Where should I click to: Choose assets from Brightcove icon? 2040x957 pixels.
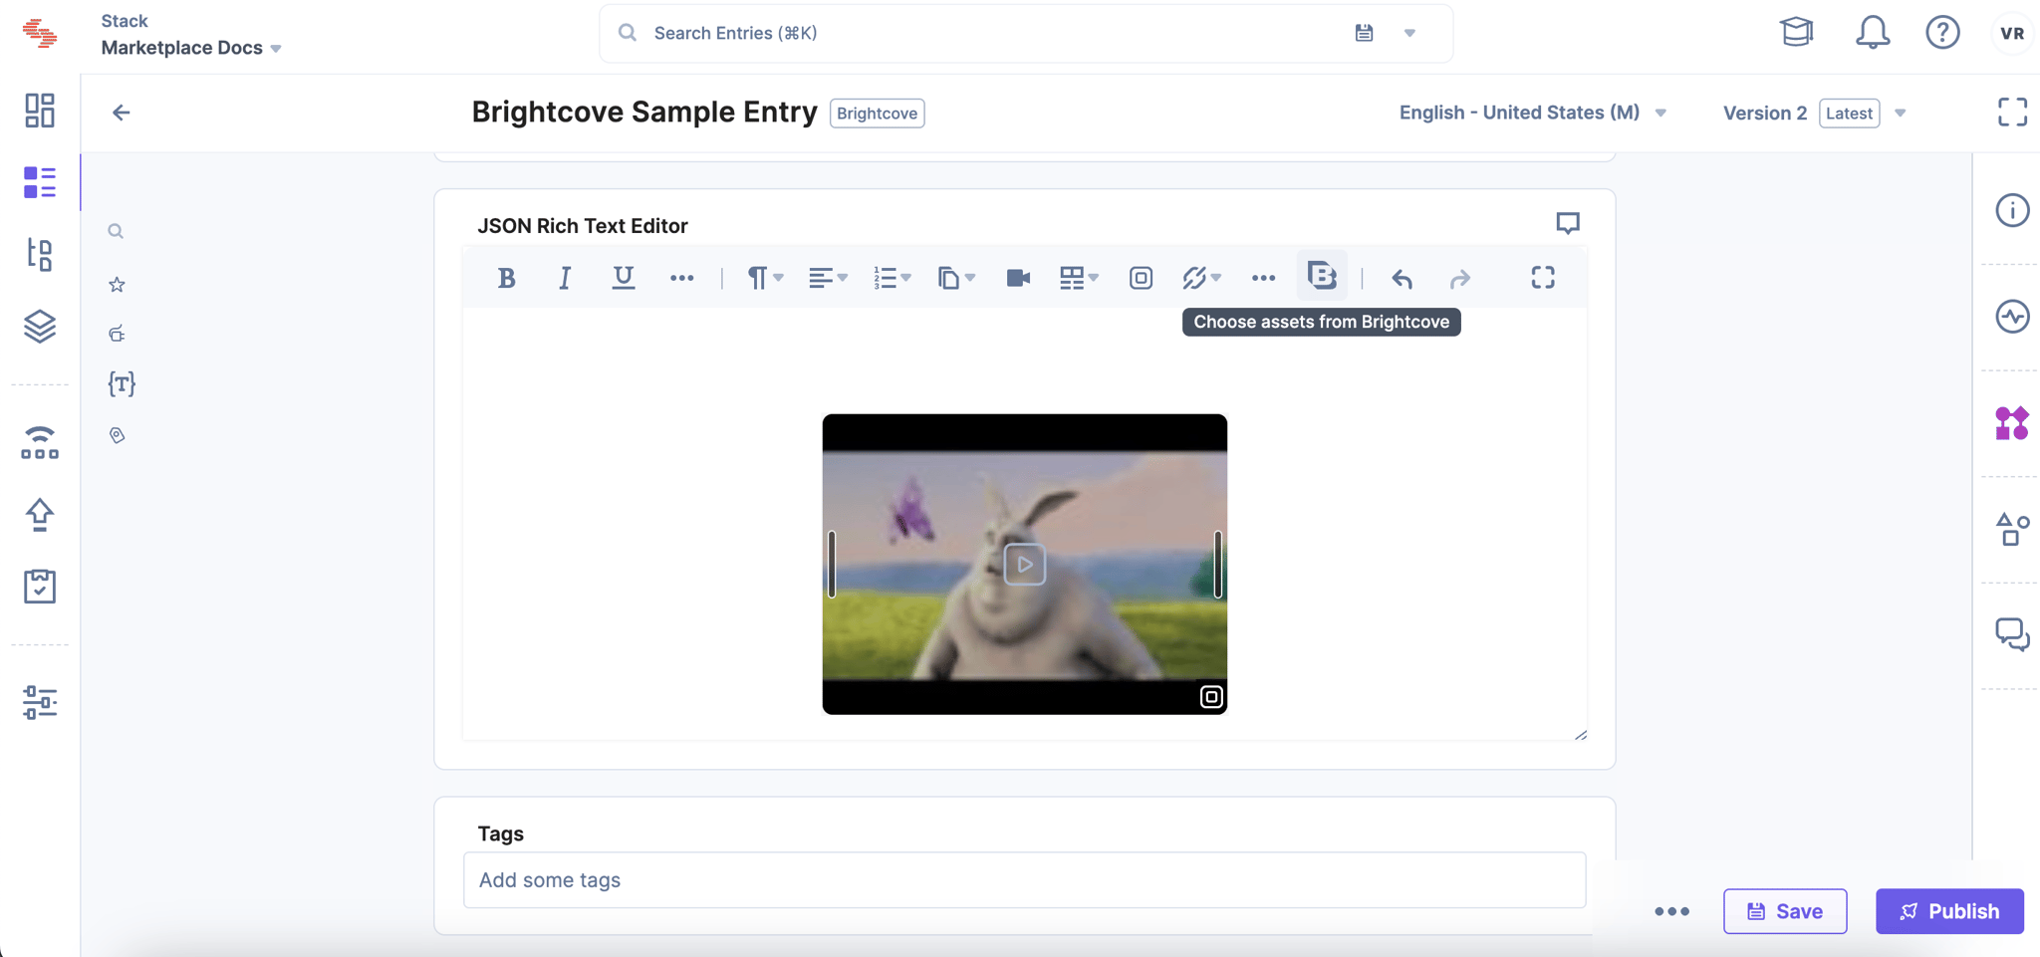click(x=1322, y=276)
